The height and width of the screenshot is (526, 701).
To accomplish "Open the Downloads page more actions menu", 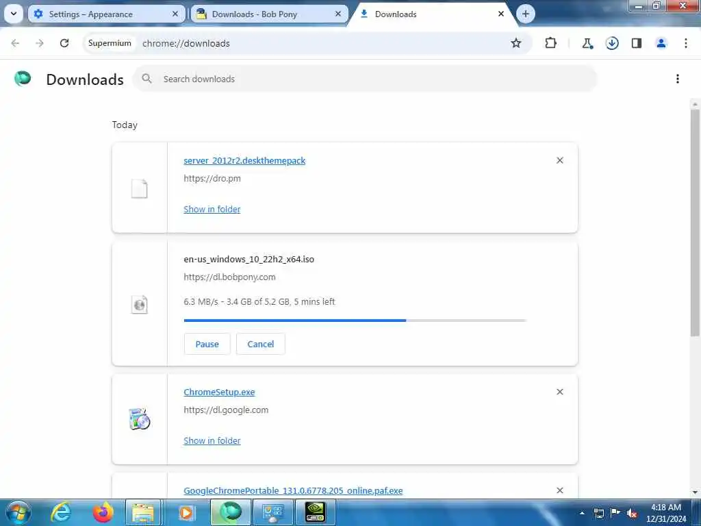I will point(678,79).
